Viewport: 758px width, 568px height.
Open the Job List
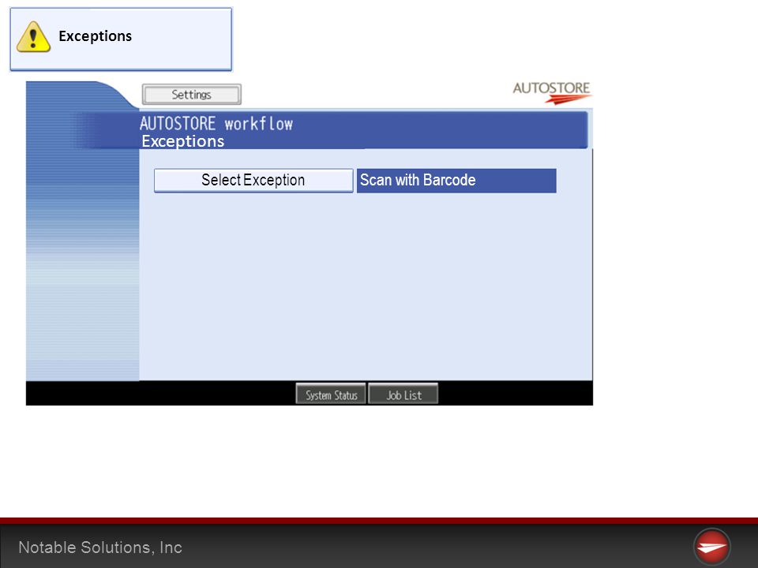403,394
